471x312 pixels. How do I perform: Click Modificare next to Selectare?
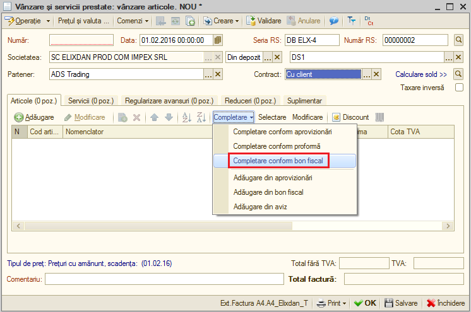307,117
